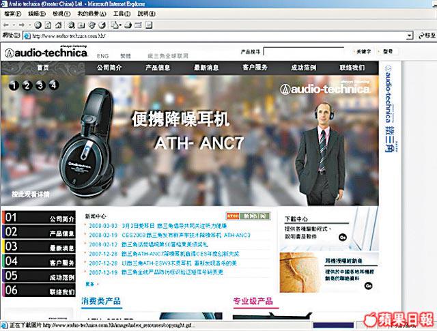The image size is (437, 331).
Task: Switch banner to slide 1
Action: pyautogui.click(x=14, y=85)
